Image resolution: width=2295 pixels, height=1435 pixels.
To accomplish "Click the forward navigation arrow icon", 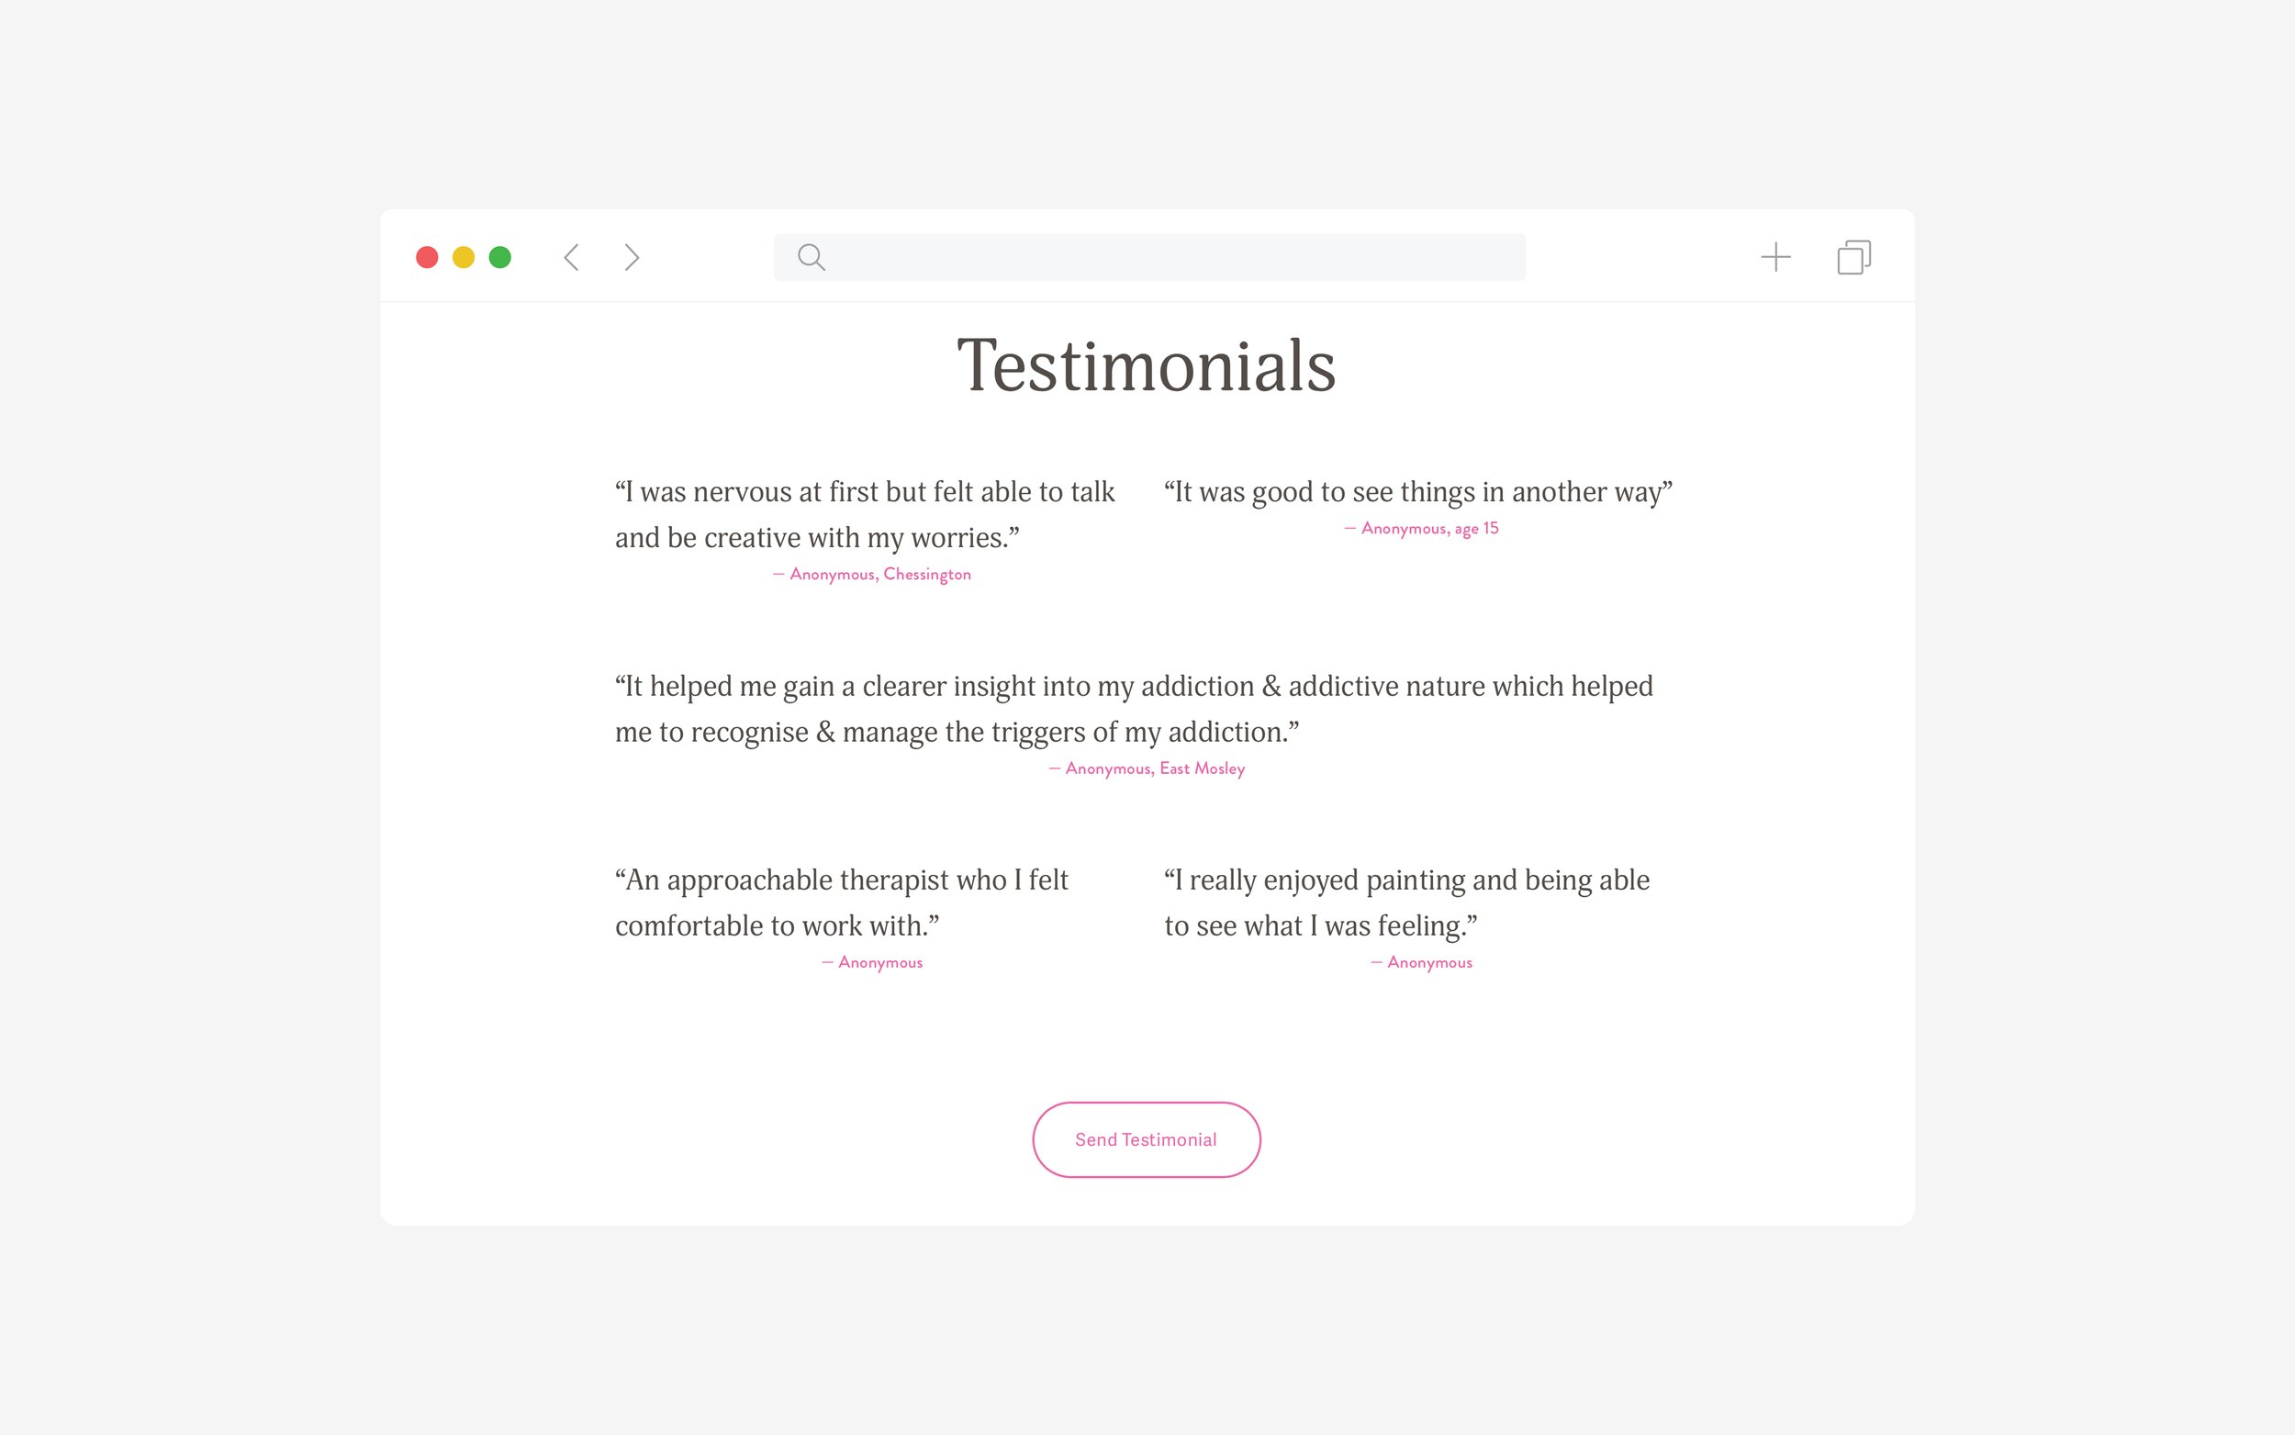I will tap(630, 256).
